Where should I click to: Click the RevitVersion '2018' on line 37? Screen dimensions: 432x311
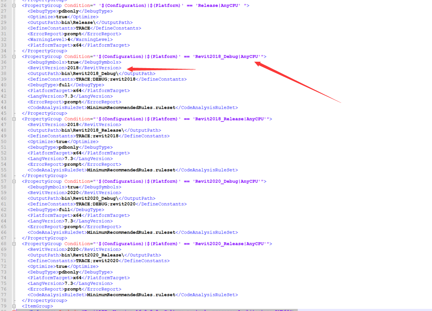coord(73,68)
